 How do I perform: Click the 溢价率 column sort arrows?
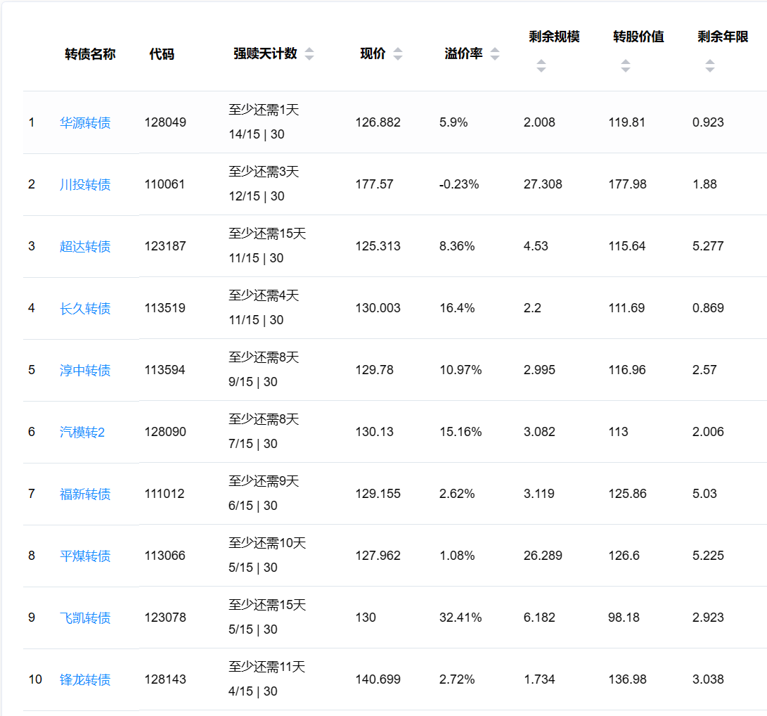pos(495,54)
